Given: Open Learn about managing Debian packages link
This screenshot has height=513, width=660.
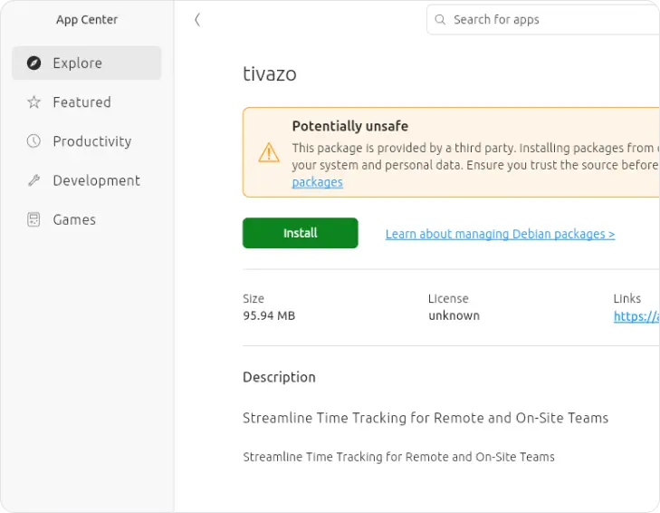Looking at the screenshot, I should click(500, 234).
